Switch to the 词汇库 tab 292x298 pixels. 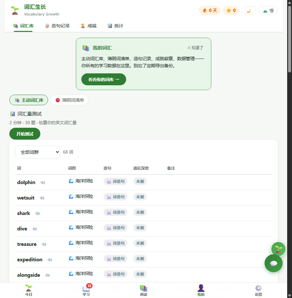tap(24, 26)
